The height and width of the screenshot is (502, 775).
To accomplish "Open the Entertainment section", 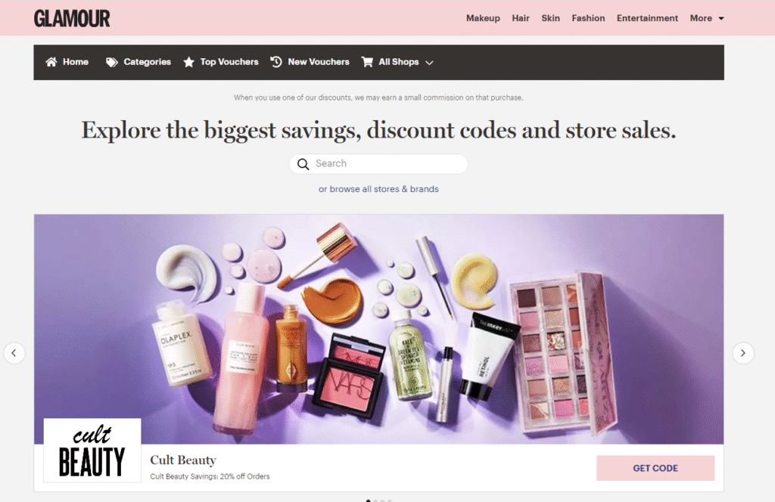I will [x=647, y=18].
